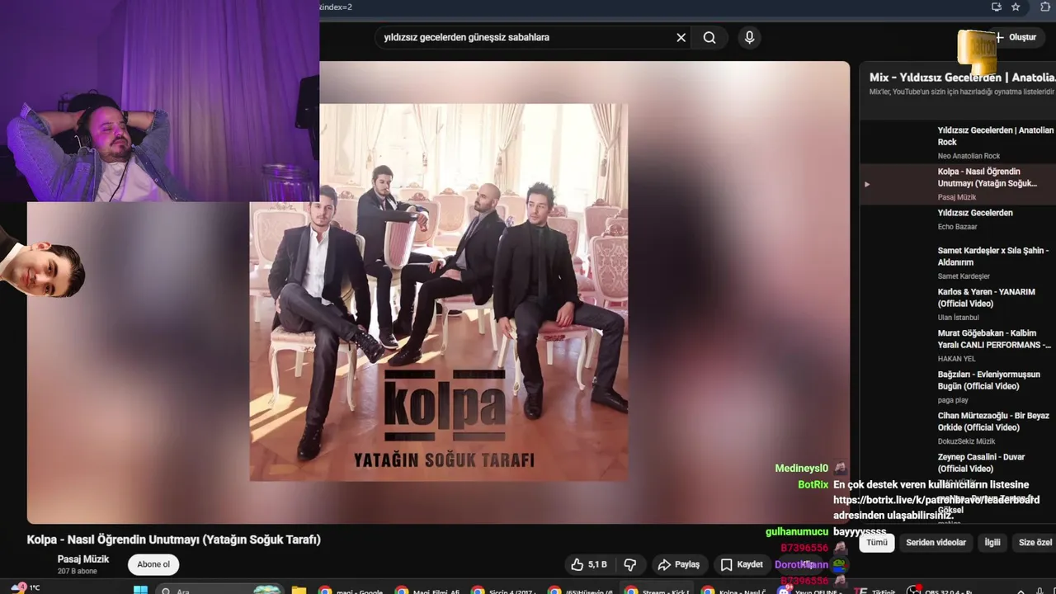Select the Tümü filter chip
1056x594 pixels.
(x=876, y=543)
